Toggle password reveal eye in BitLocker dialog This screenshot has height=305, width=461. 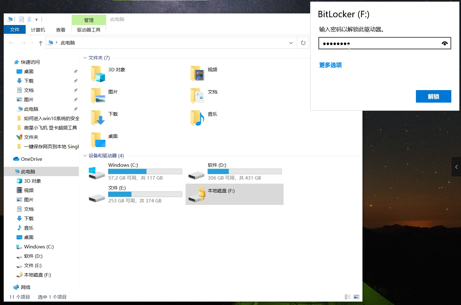pyautogui.click(x=444, y=43)
